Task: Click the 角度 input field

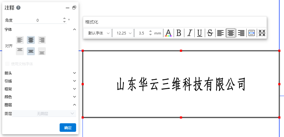Action: (38, 20)
